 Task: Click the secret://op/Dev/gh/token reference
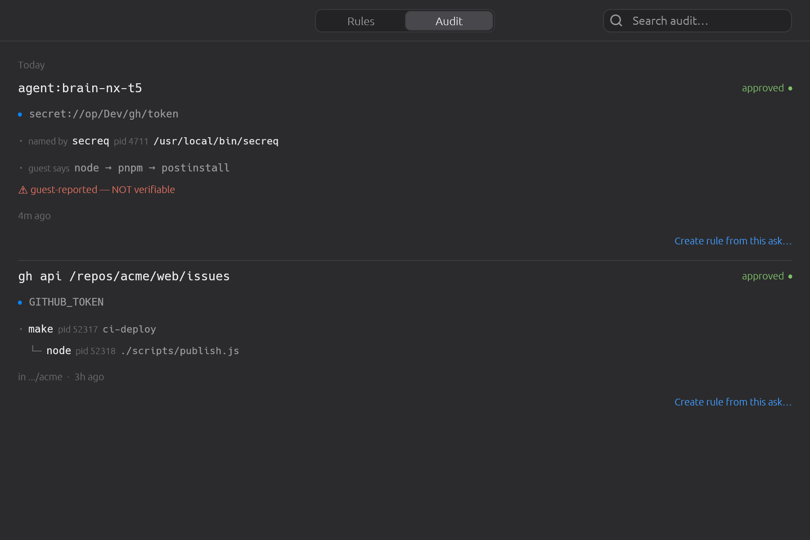(103, 114)
